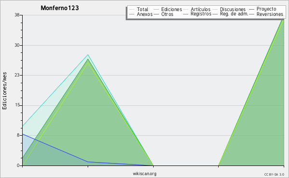This screenshot has width=289, height=178.
Task: Click the y-axis label 38
Action: point(17,15)
